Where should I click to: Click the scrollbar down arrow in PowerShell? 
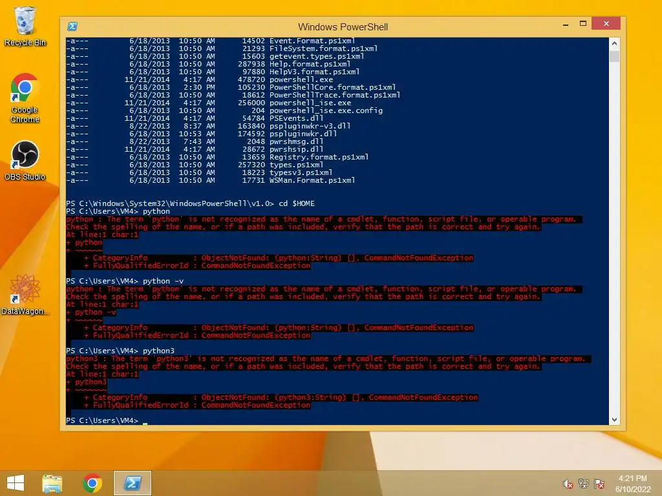point(614,420)
